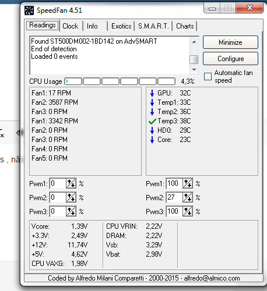267x291 pixels.
Task: Click right Pwm2 field showing 27
Action: click(174, 197)
